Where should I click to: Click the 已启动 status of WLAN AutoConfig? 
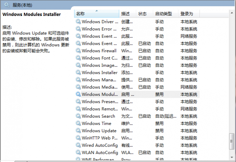point(145,153)
